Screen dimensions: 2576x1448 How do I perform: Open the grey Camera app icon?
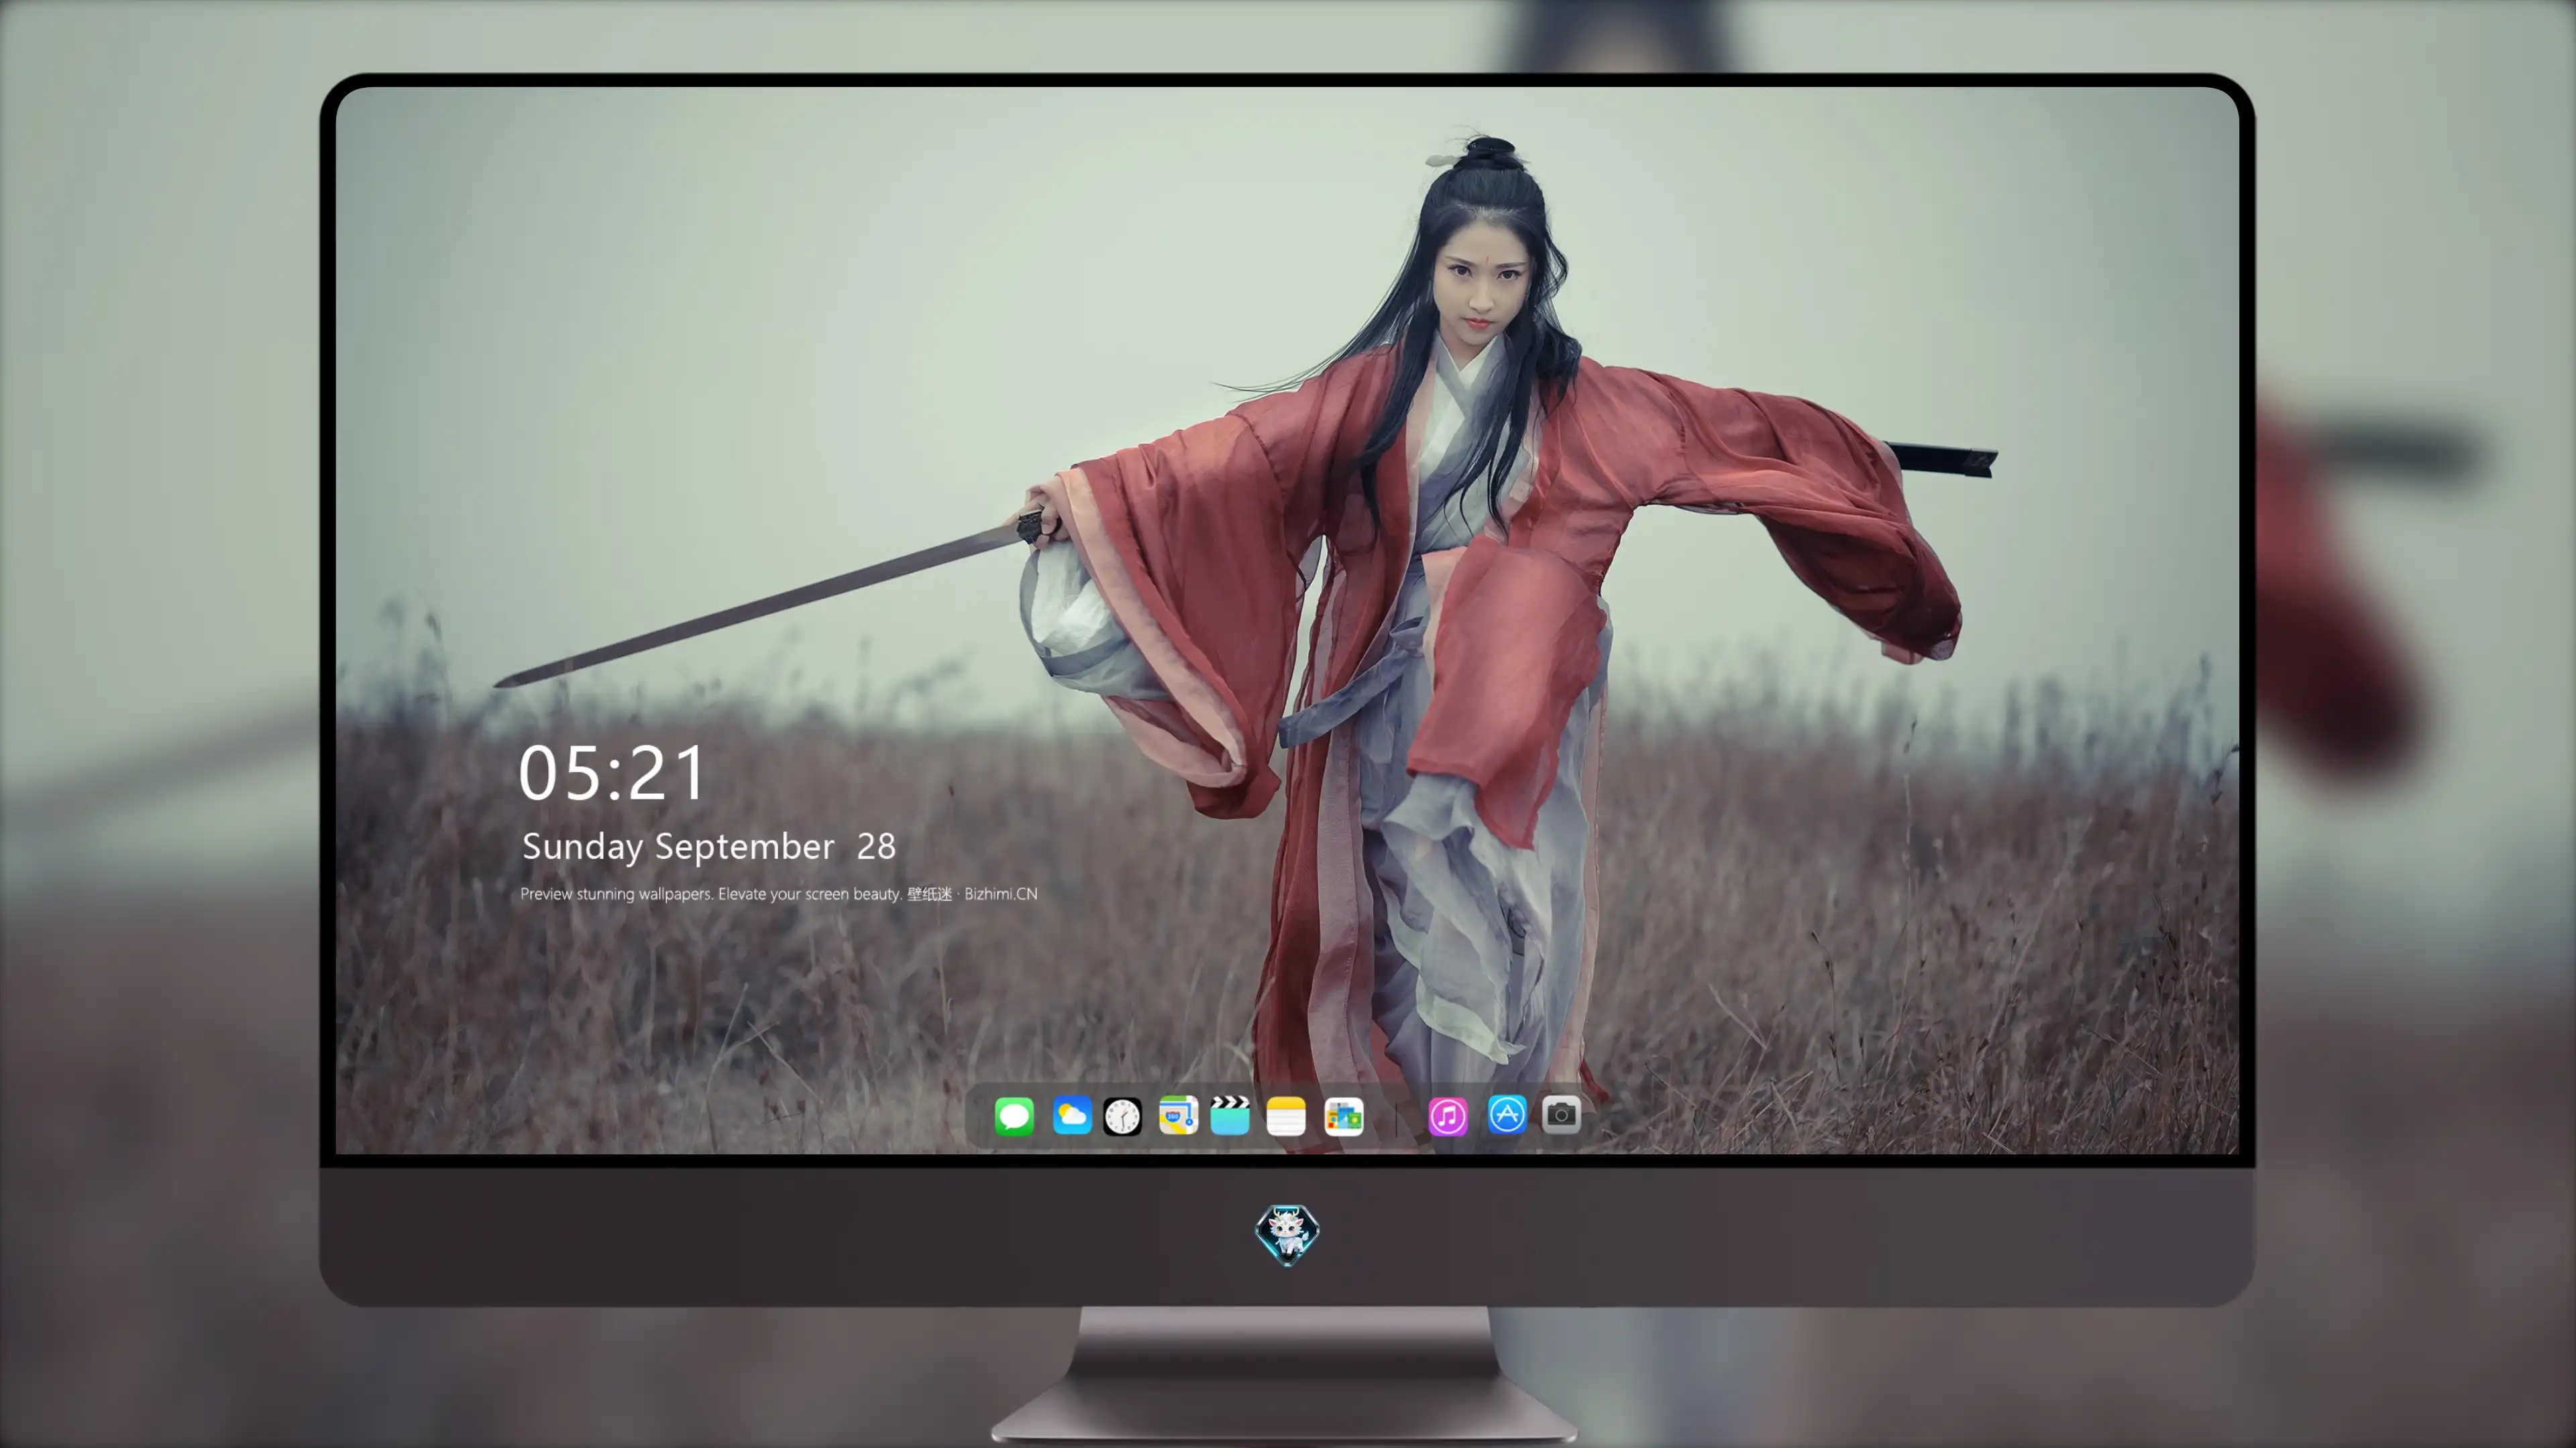click(x=1561, y=1114)
